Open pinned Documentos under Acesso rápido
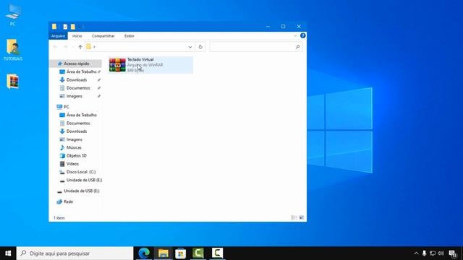This screenshot has width=463, height=260. [x=78, y=88]
